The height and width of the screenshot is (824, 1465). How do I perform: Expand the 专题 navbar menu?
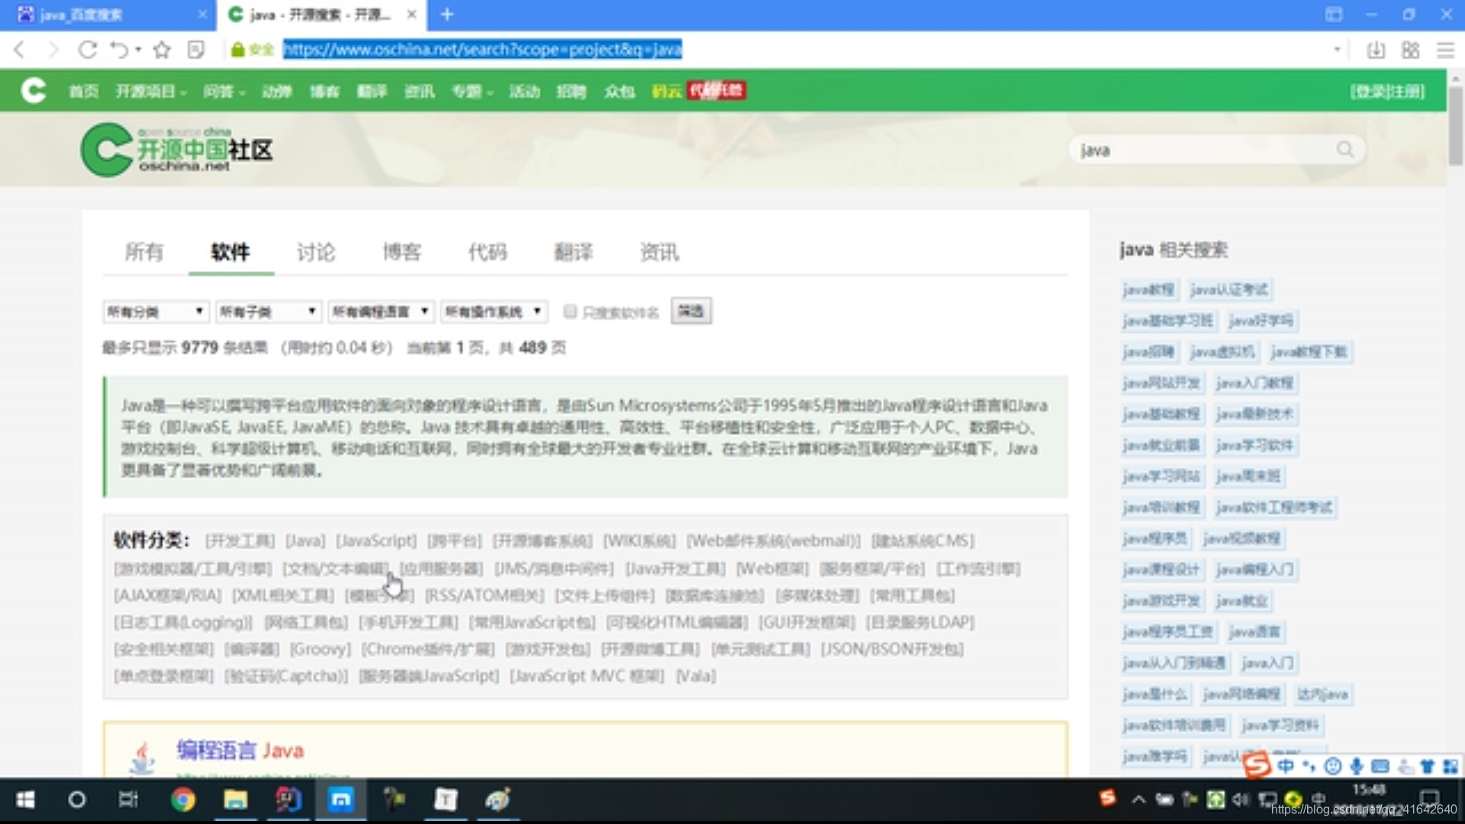click(x=472, y=92)
